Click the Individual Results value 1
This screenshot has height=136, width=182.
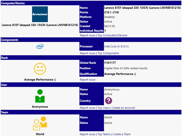pyautogui.click(x=105, y=31)
